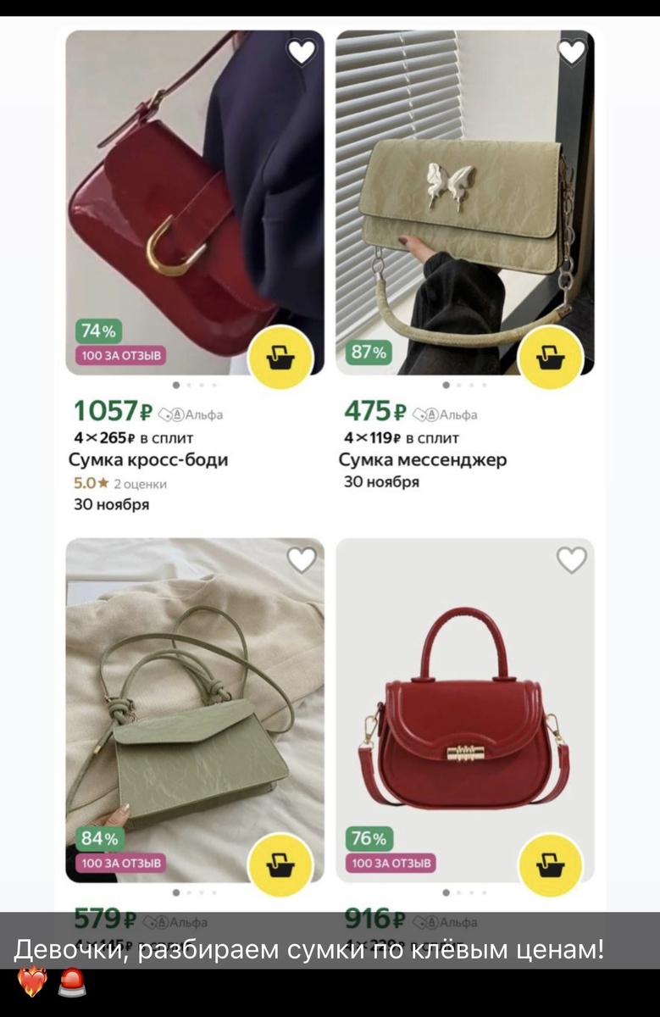Open the red cross-body bag photo

(x=195, y=203)
